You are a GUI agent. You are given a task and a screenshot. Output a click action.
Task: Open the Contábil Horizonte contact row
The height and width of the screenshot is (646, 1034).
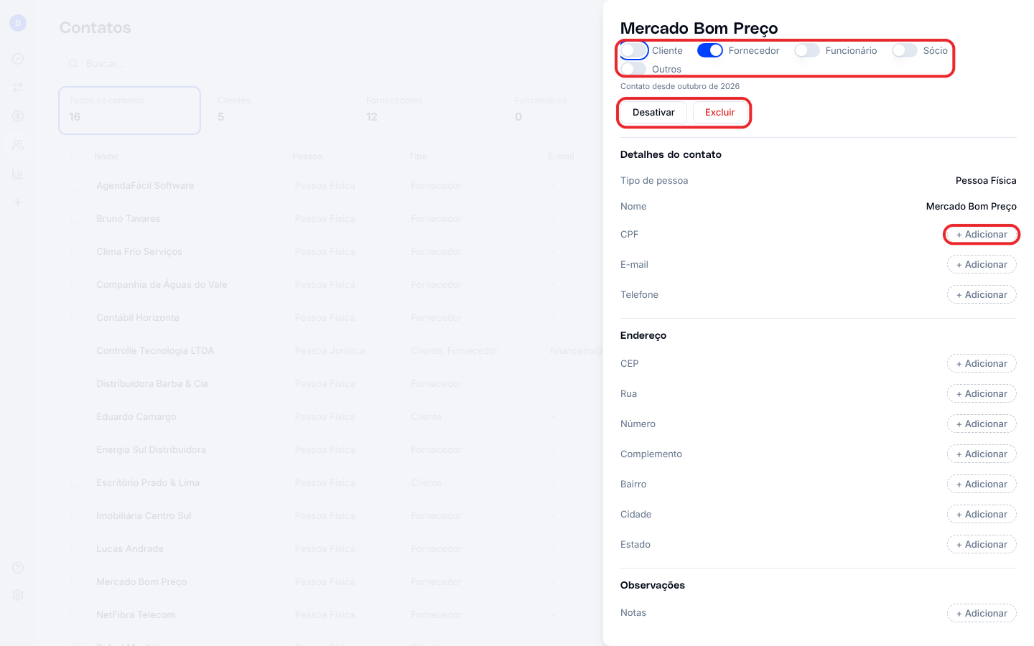point(330,318)
